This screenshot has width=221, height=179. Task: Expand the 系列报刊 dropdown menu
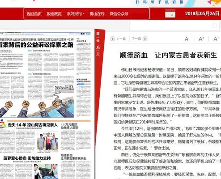[x=76, y=14]
